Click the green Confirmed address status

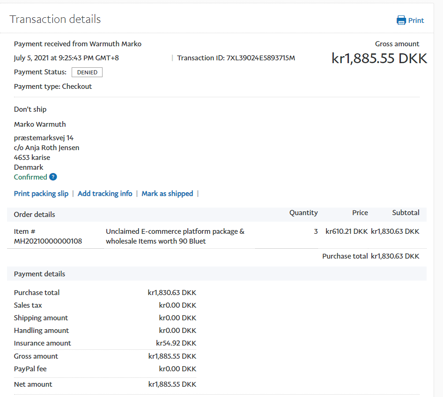(30, 177)
